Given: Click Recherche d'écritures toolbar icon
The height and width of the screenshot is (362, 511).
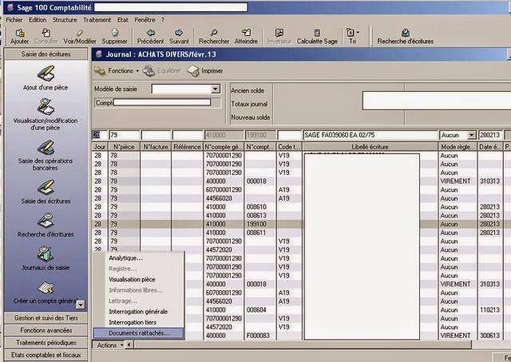Looking at the screenshot, I should [406, 36].
